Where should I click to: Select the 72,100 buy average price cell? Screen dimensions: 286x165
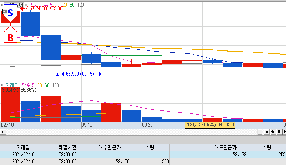tap(110, 161)
